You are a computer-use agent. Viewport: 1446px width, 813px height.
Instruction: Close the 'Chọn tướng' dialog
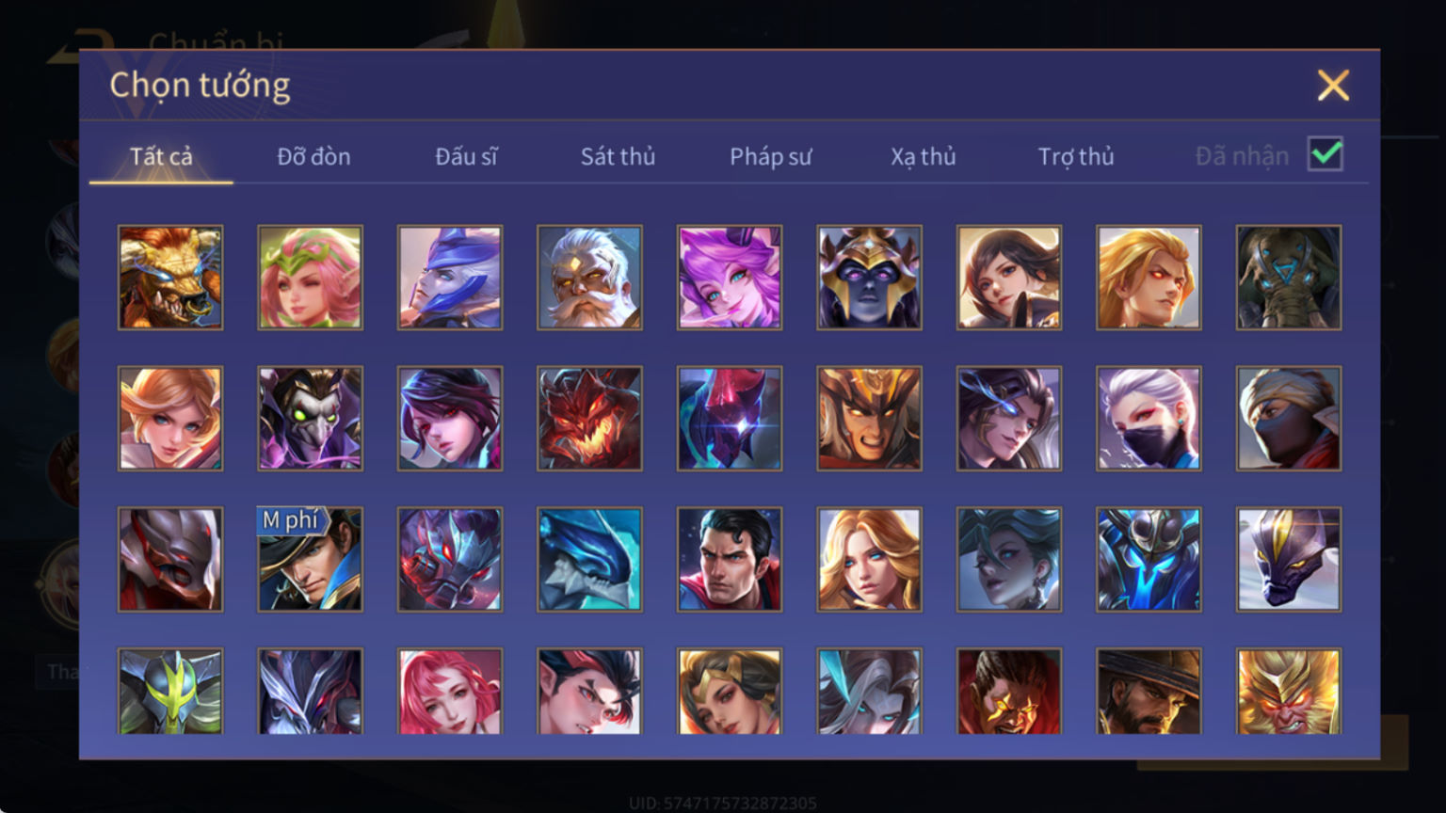[x=1333, y=86]
